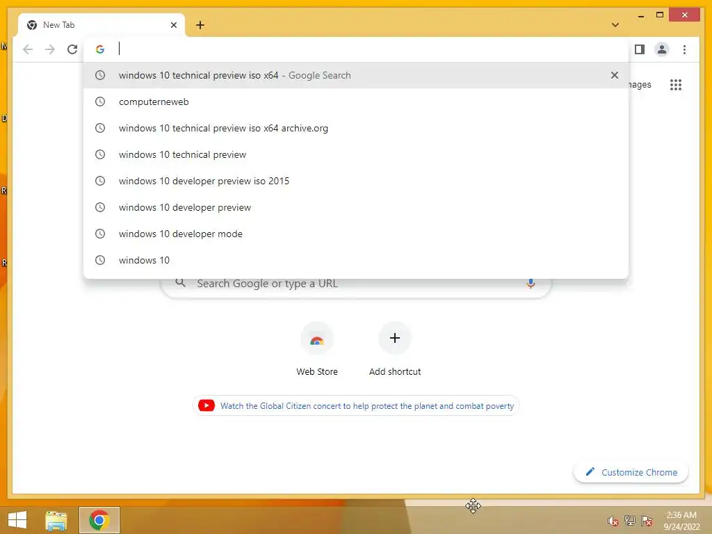Click the Add shortcut label

(x=395, y=371)
